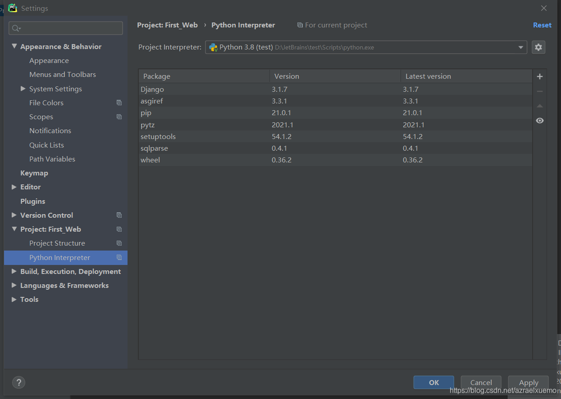The image size is (561, 399).
Task: Click the Cancel button
Action: coord(481,382)
